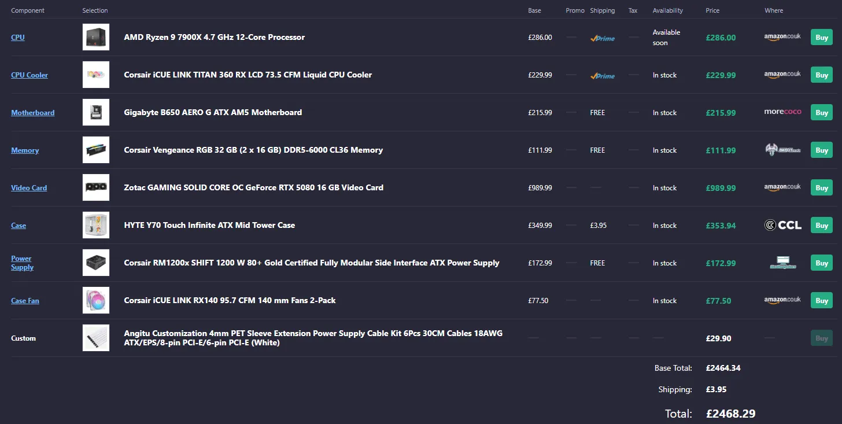842x424 pixels.
Task: Open the HYTE Y70 case thumbnail image
Action: point(96,225)
